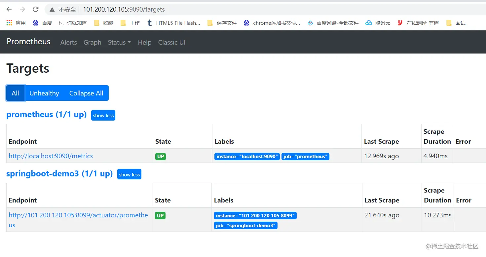Open the Tencent Cloud bookmark
The image size is (486, 257).
pos(378,23)
